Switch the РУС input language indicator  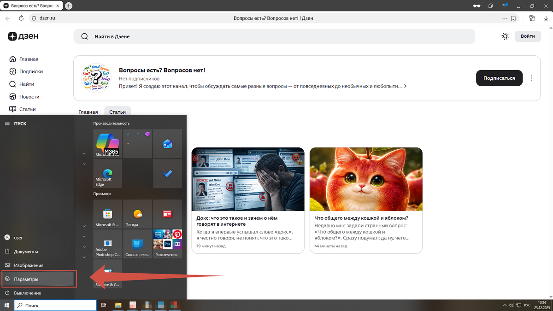[528, 305]
